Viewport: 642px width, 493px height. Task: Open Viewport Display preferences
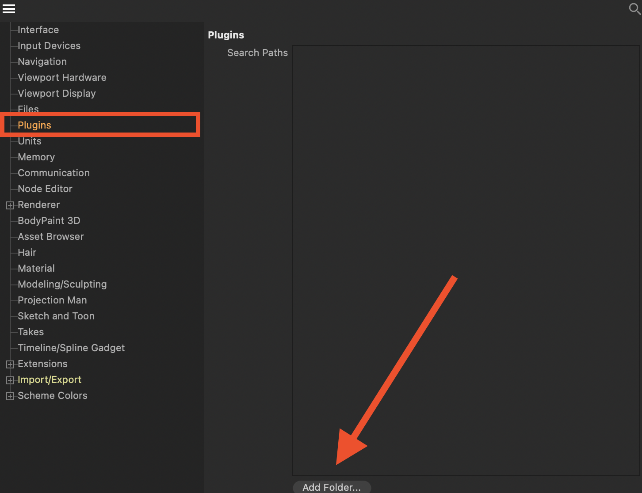point(57,93)
